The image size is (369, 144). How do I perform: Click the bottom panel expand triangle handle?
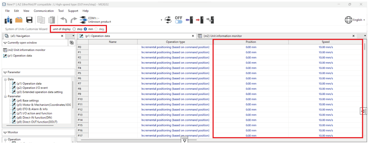click(184, 140)
